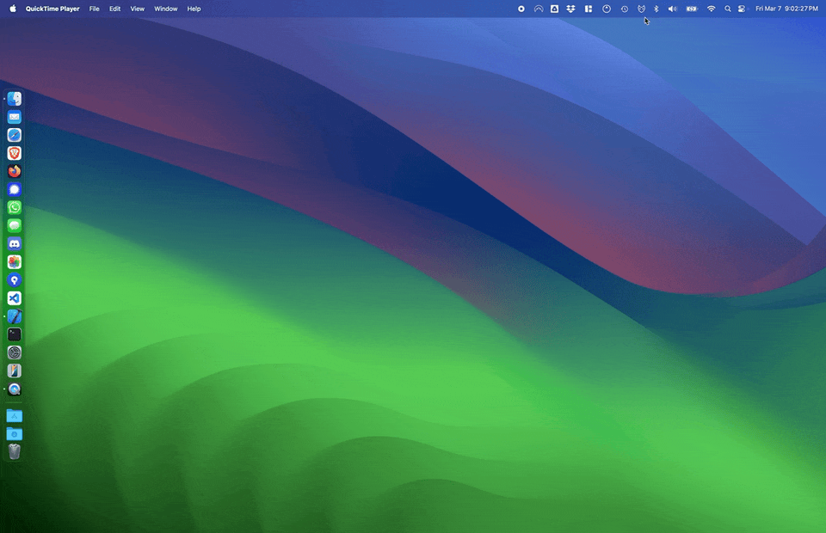Open the Dropbox menu bar icon
The image size is (826, 533).
click(570, 9)
